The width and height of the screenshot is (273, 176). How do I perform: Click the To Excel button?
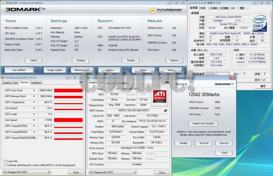pyautogui.click(x=204, y=143)
